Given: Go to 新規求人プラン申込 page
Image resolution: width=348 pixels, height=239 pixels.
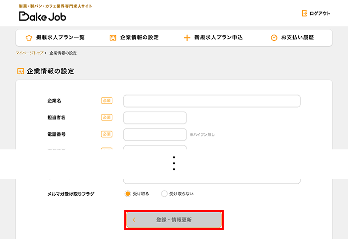Looking at the screenshot, I should pos(218,38).
